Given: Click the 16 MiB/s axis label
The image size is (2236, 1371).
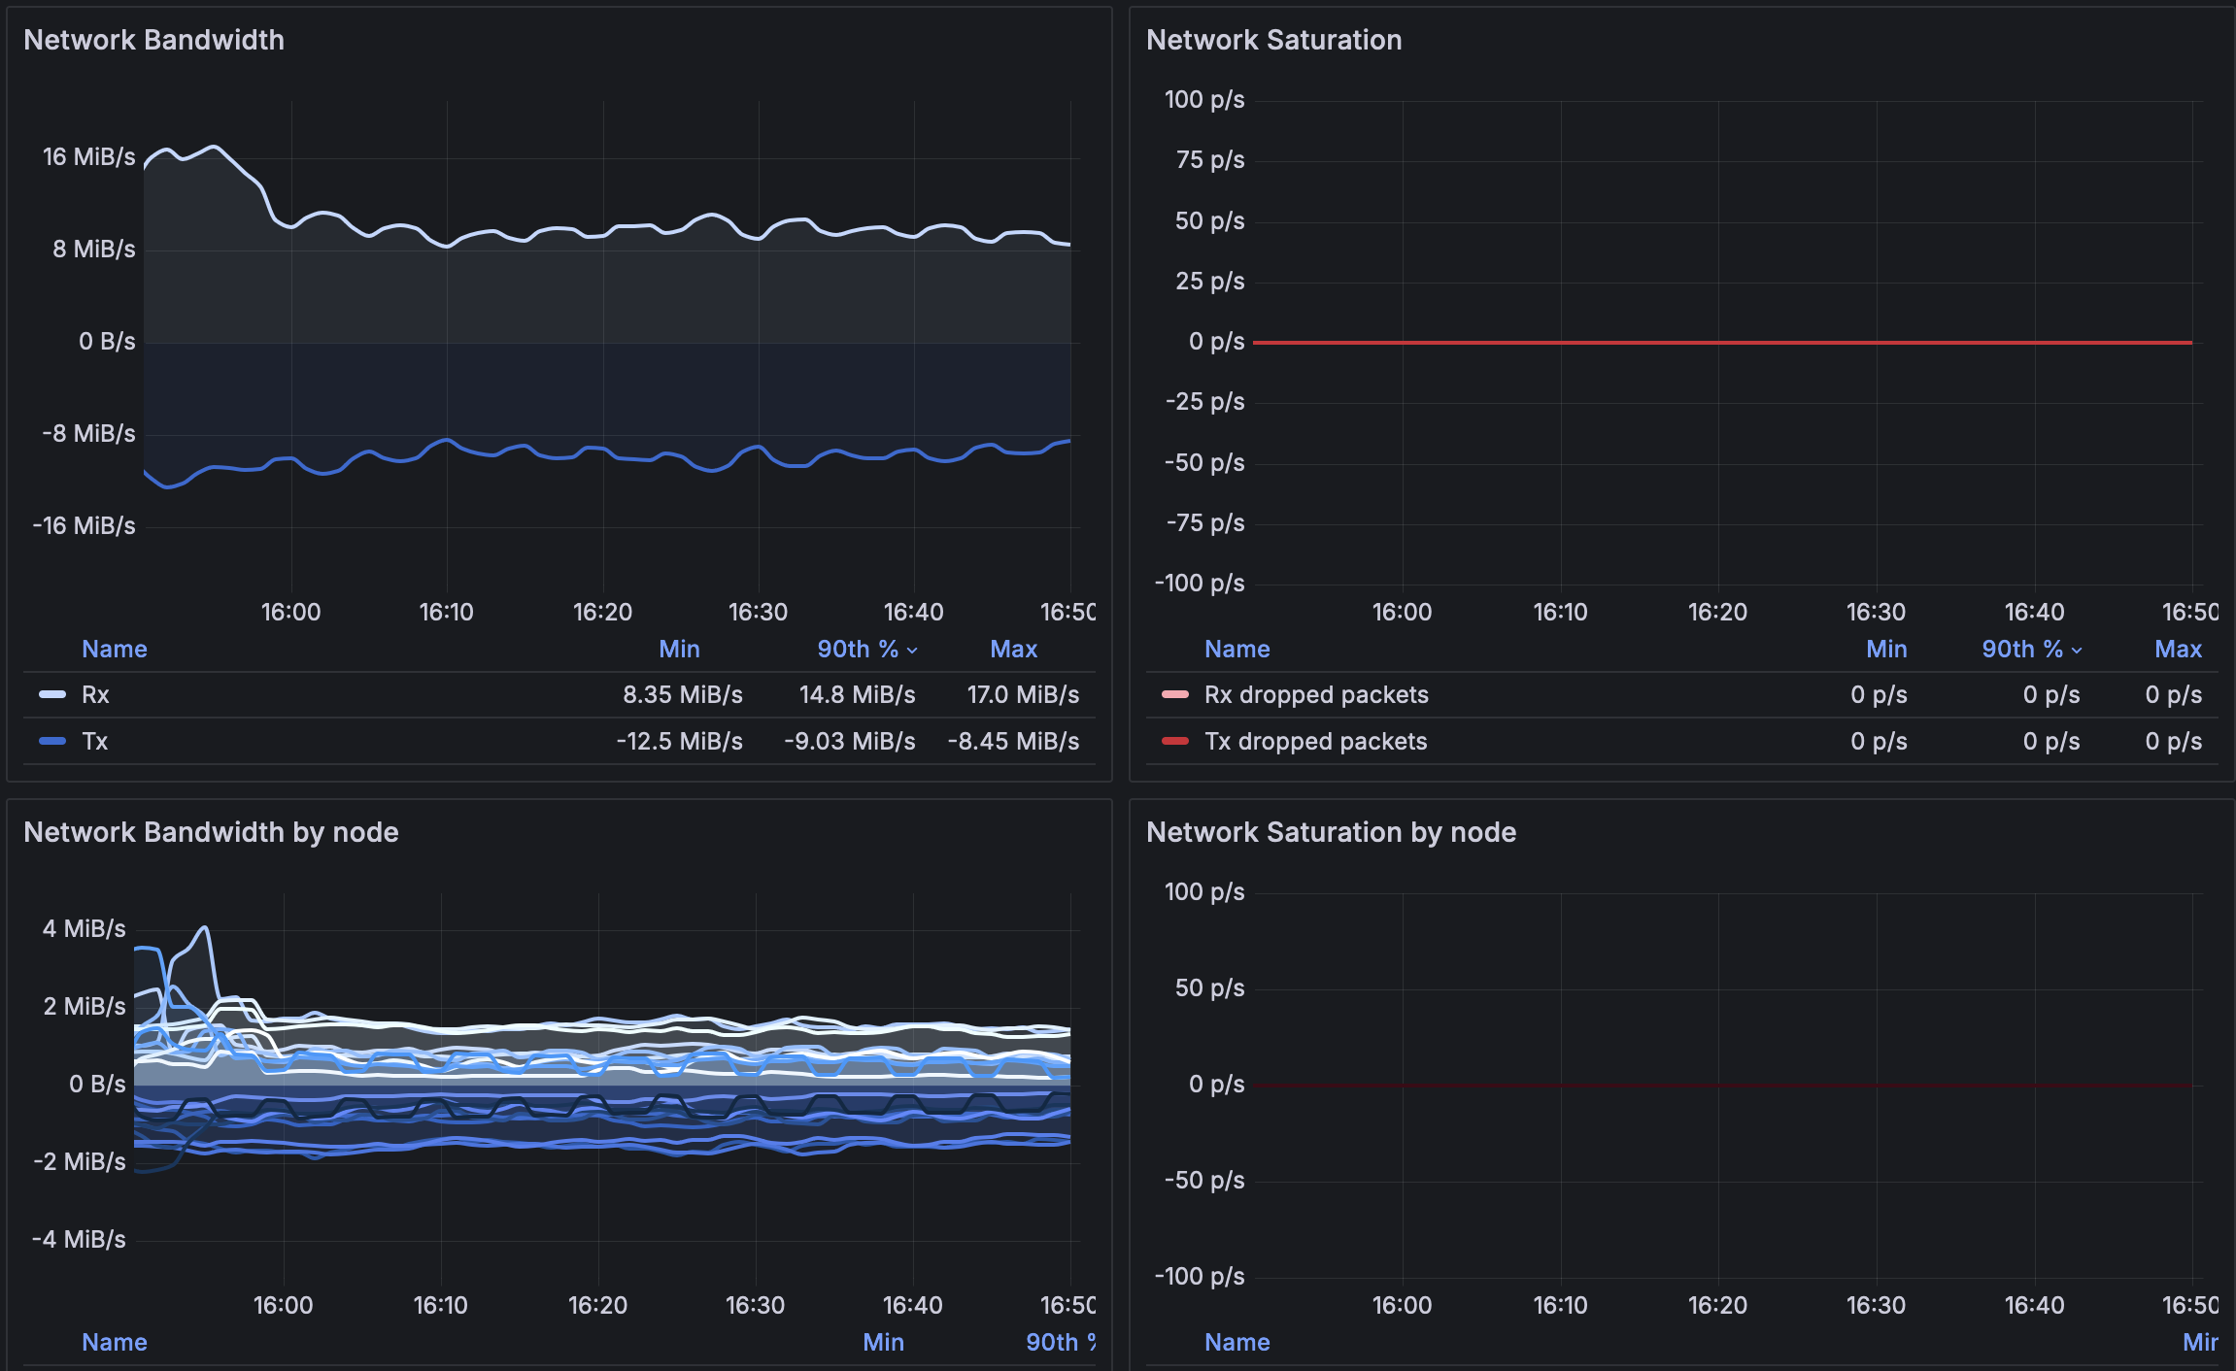Looking at the screenshot, I should point(88,156).
